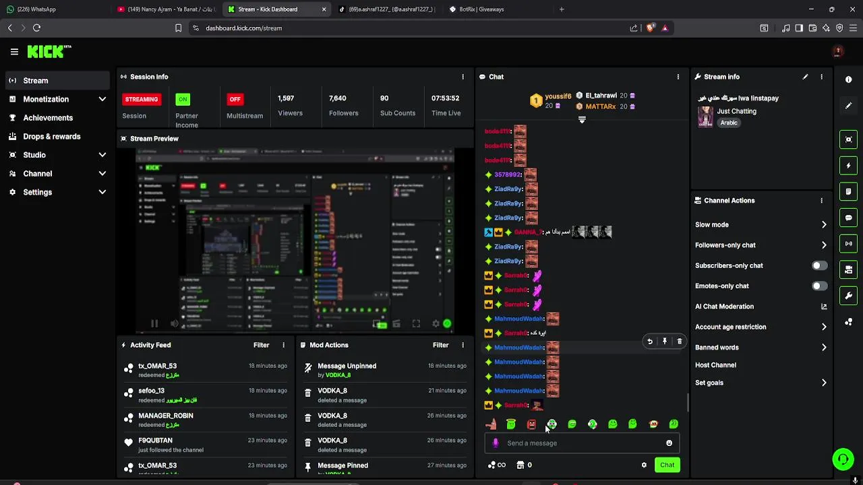Collapse the chat leaderboard arrow
Viewport: 863px width, 485px height.
(x=582, y=120)
